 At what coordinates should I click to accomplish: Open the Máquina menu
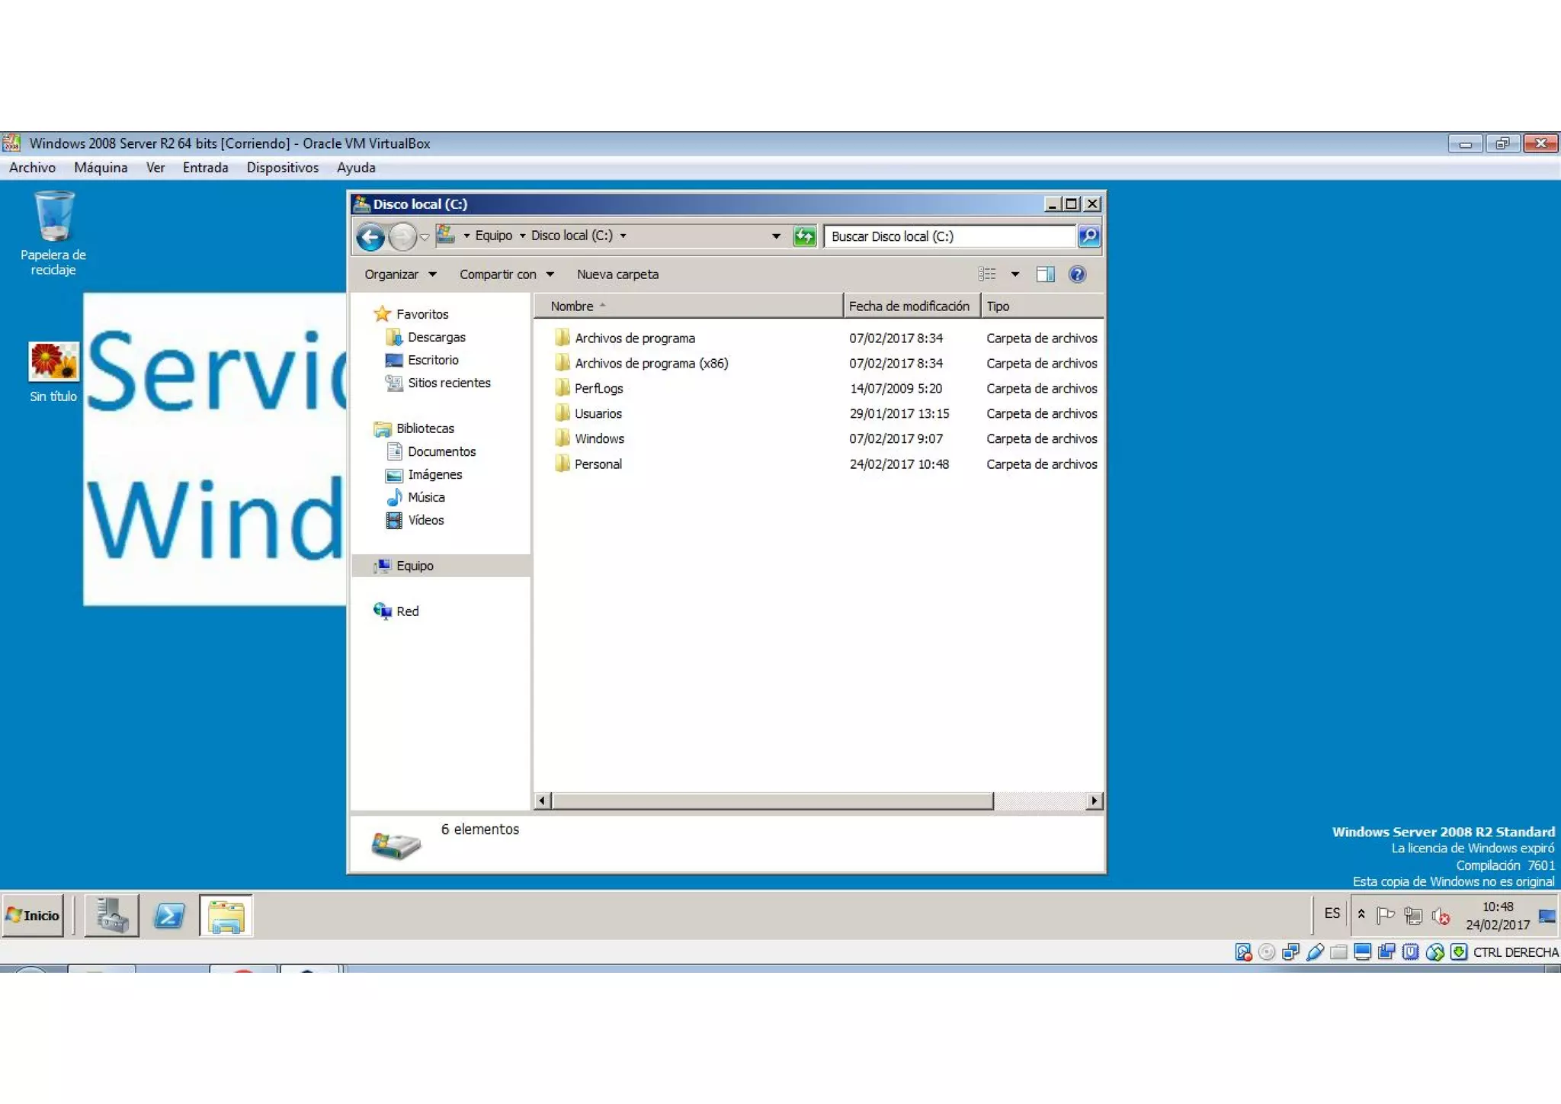101,168
